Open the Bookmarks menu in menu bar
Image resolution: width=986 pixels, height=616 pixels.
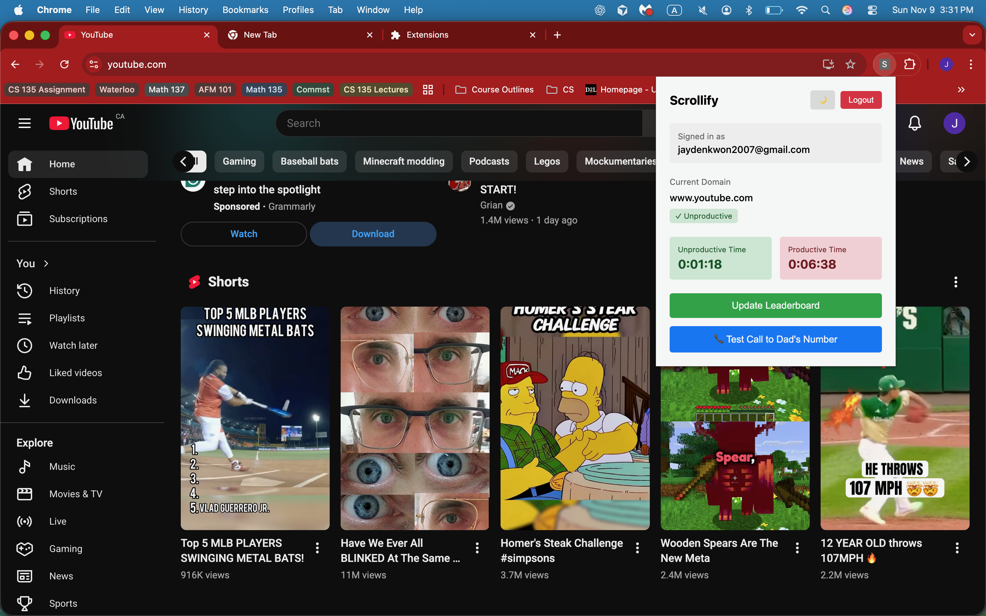click(245, 10)
